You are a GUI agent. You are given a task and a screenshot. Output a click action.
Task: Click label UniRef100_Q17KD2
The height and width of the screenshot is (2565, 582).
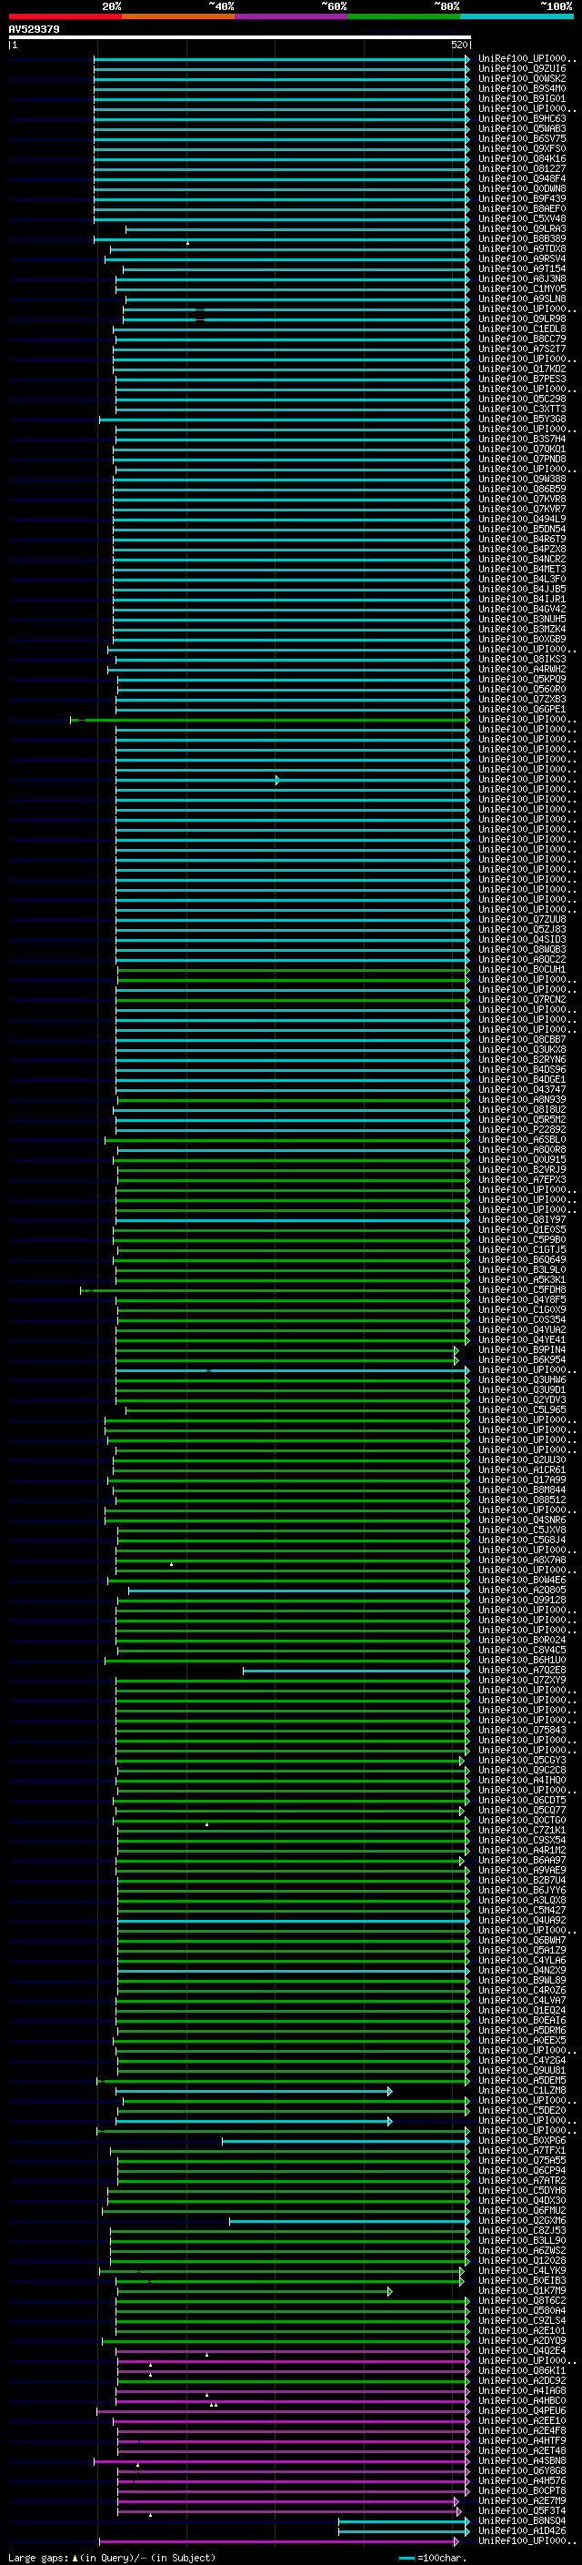(x=522, y=369)
